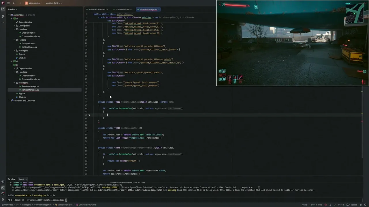Image resolution: width=369 pixels, height=207 pixels.
Task: Click the lightbulb quick-fix icon in gutter
Action: click(x=89, y=115)
